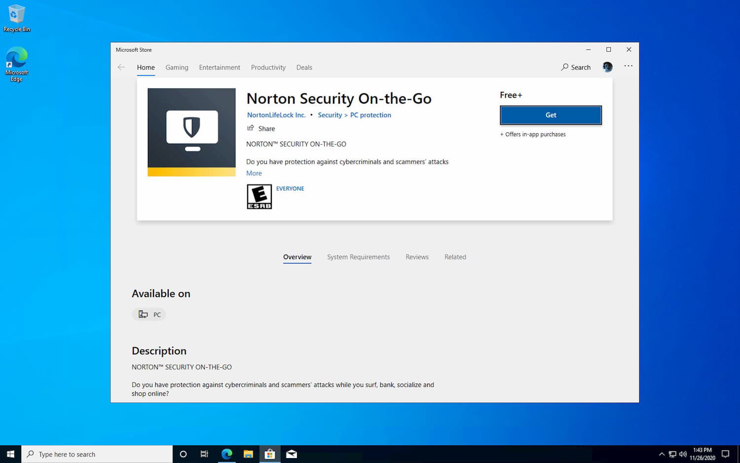Switch to the Gaming tab
This screenshot has width=740, height=463.
(177, 67)
